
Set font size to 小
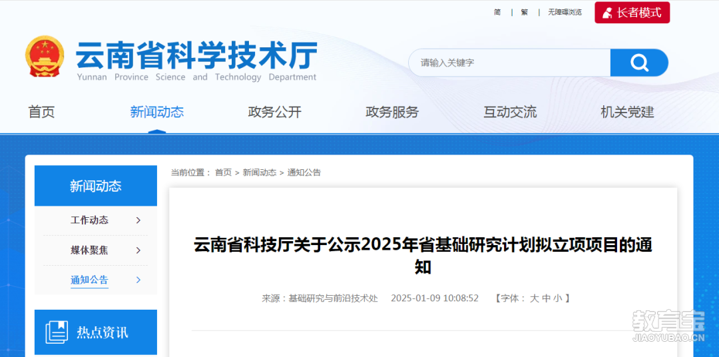coord(557,298)
